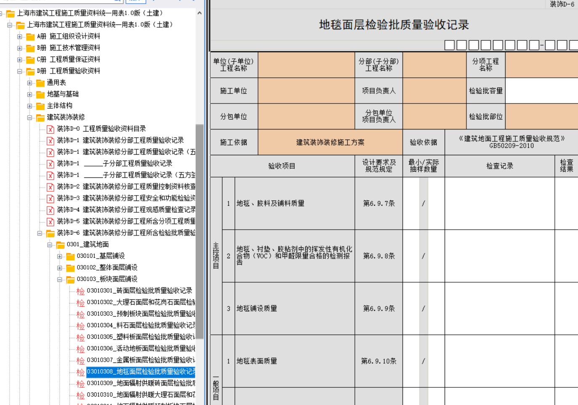Viewport: 578px width, 405px height.
Task: Click the 检 icon beside 03010301 砖面层
Action: click(x=80, y=291)
